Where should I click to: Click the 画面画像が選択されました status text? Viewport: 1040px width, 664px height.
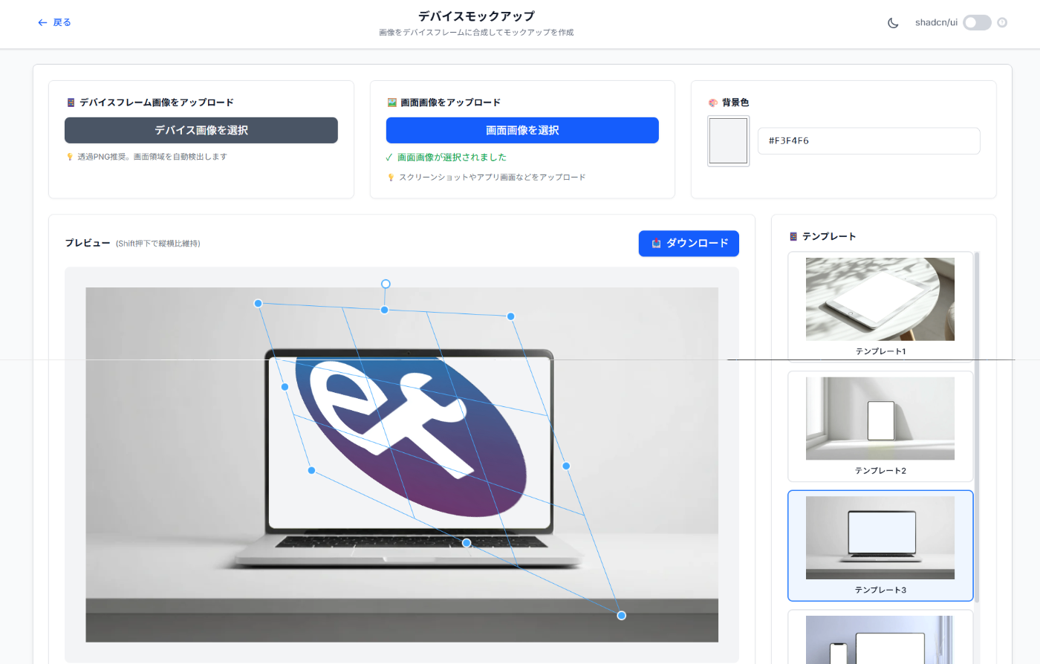pos(452,157)
